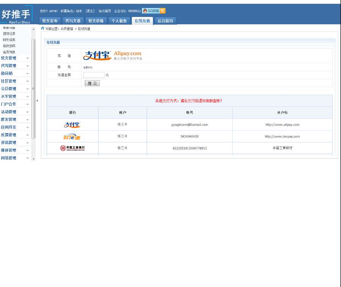Click the 充值金额 input field

[94, 75]
